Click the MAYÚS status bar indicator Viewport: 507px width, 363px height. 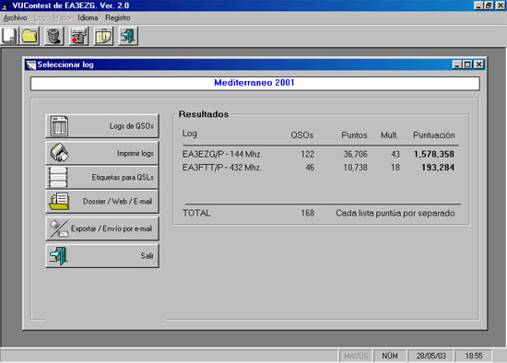coord(356,356)
